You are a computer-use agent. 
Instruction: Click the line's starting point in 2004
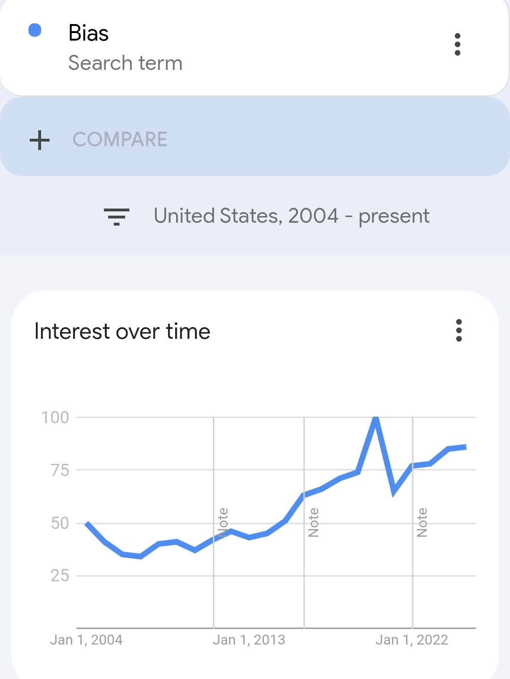point(87,523)
